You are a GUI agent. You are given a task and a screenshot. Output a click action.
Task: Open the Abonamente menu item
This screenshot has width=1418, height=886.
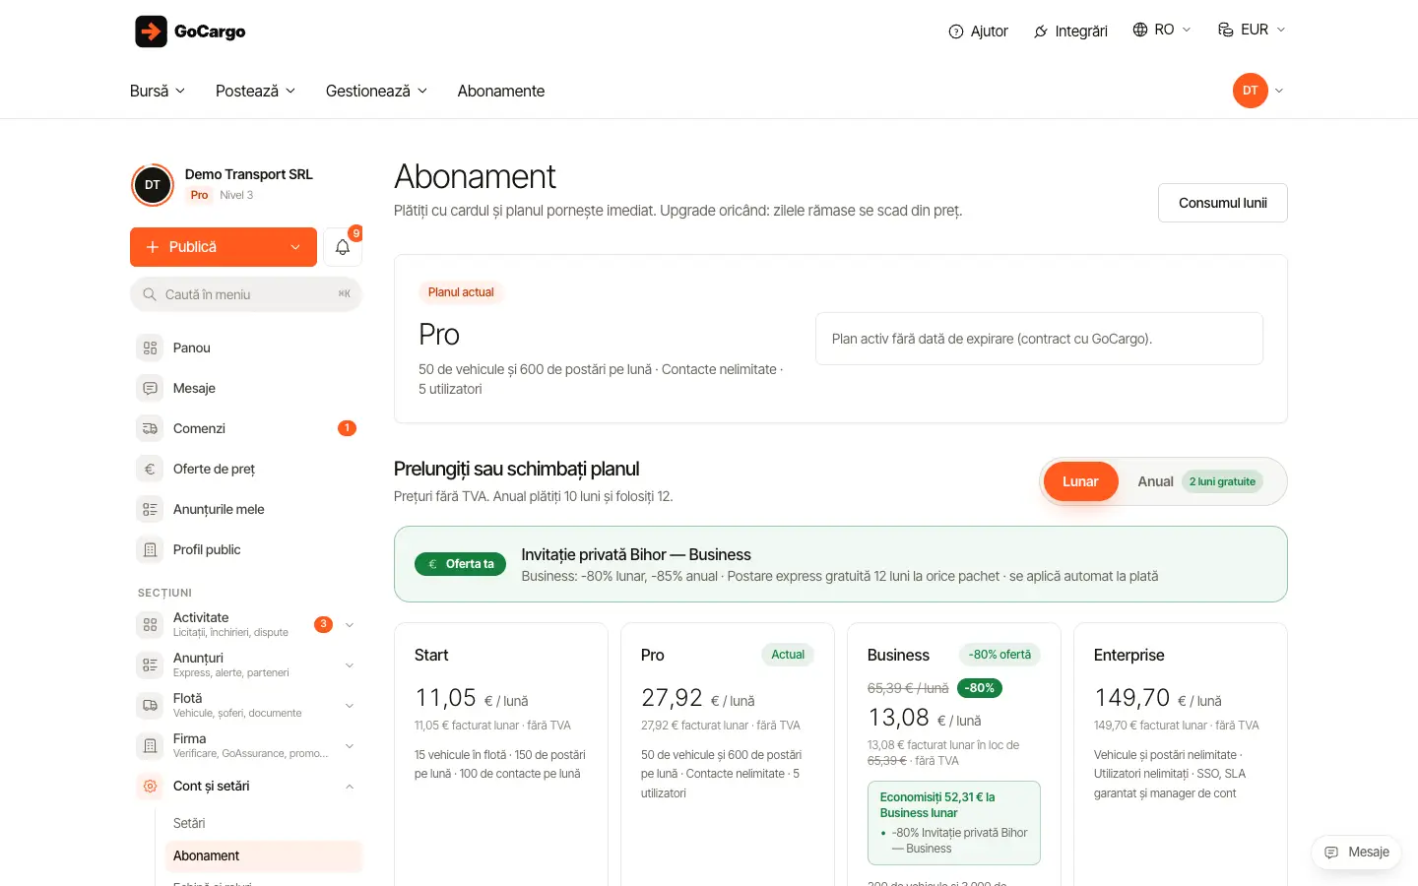click(501, 91)
